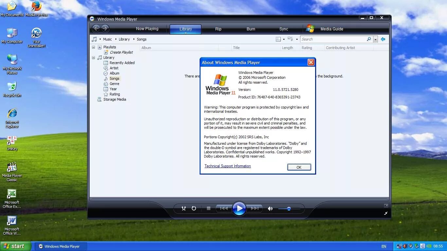Click the full screen view icon
This screenshot has height=251, width=447.
point(386,206)
